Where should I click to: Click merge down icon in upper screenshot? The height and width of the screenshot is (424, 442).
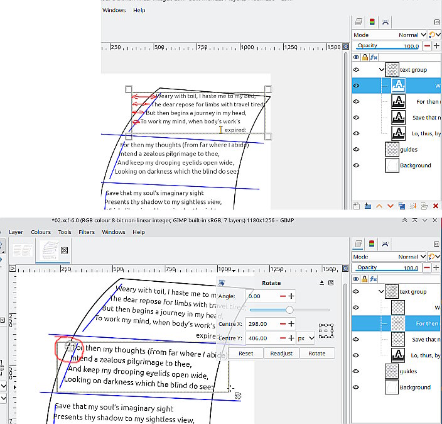(x=413, y=206)
